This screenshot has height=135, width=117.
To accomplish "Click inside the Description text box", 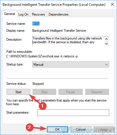I will tap(68, 41).
